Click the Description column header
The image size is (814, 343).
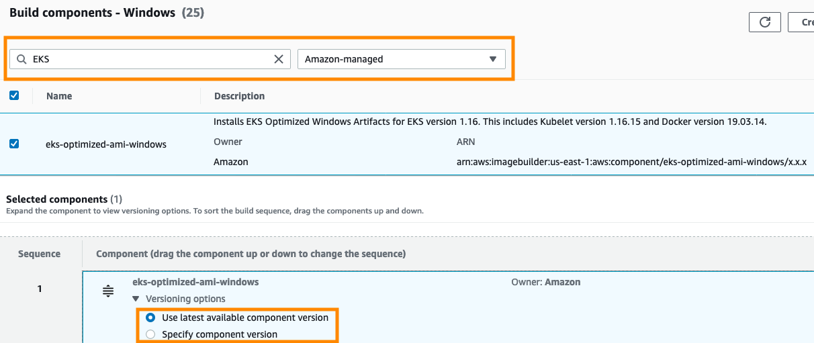pos(239,96)
